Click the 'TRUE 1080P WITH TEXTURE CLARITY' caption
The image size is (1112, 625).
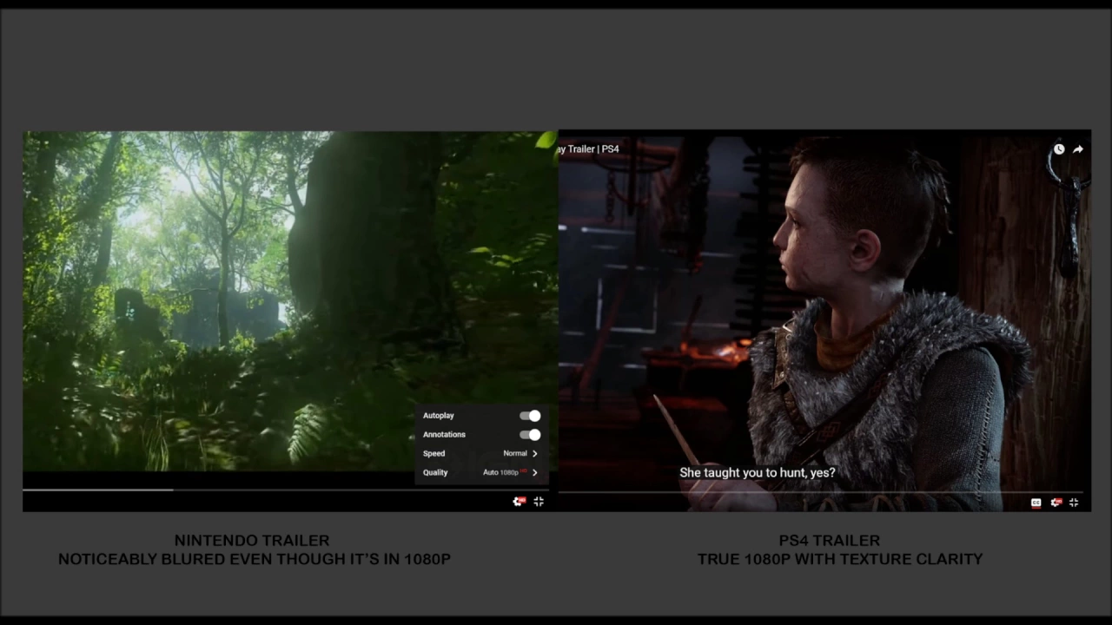click(x=839, y=560)
